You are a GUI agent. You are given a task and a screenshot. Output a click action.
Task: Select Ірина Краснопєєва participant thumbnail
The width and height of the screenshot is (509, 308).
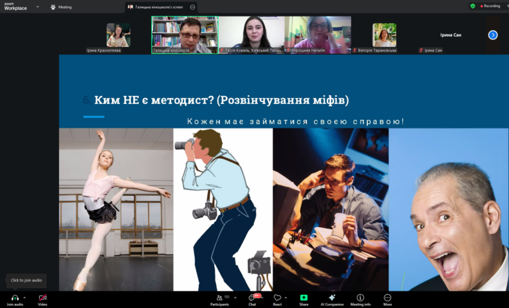(118, 35)
